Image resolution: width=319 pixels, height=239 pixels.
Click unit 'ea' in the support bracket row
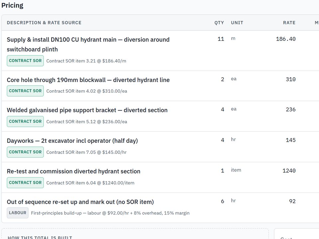[234, 109]
